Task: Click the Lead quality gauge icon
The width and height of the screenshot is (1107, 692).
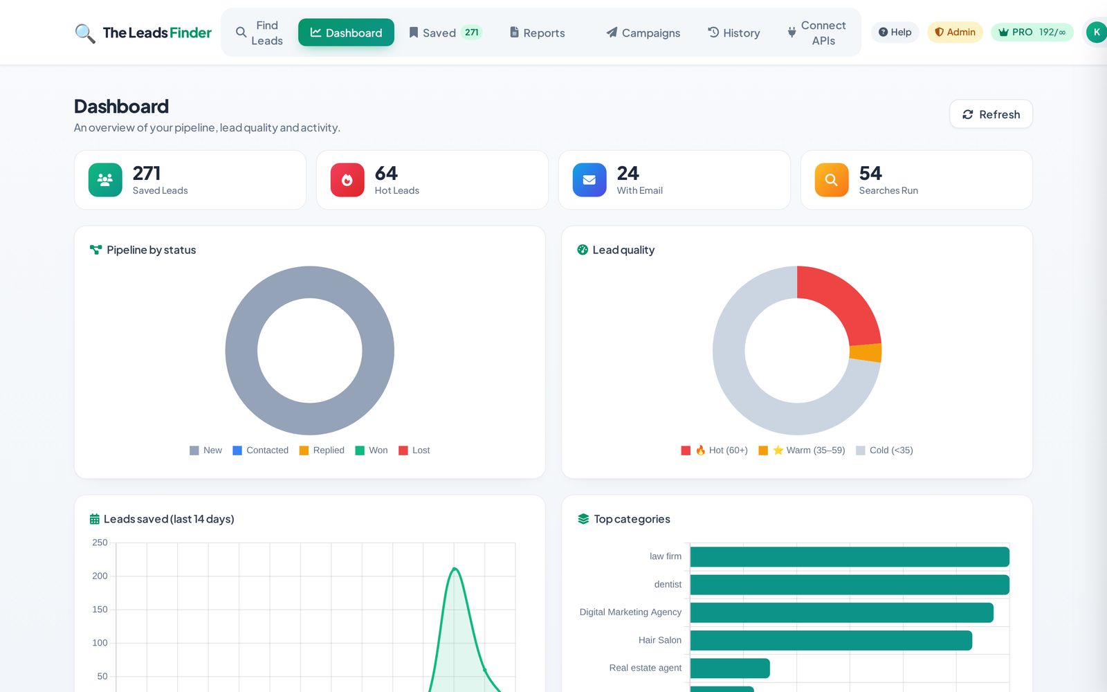Action: point(583,250)
